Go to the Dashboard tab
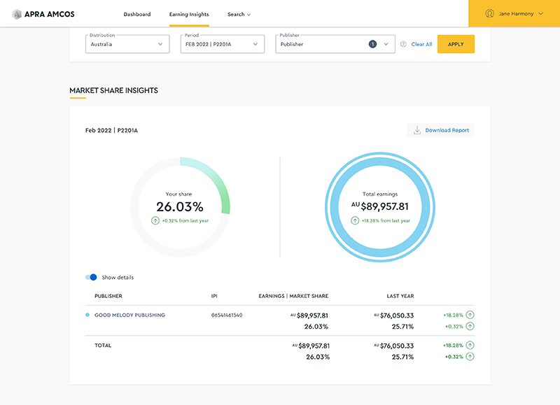560x405 pixels. tap(136, 14)
